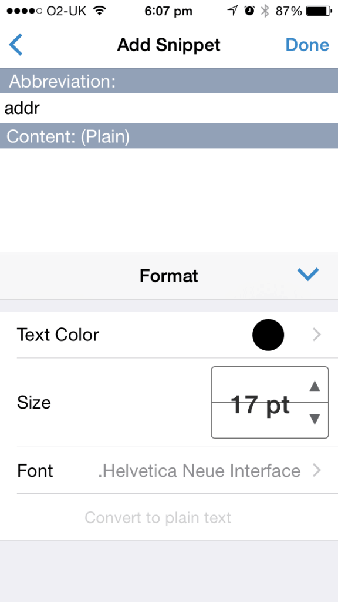This screenshot has height=602, width=338.
Task: Decrease font size with the down arrow
Action: tap(315, 420)
